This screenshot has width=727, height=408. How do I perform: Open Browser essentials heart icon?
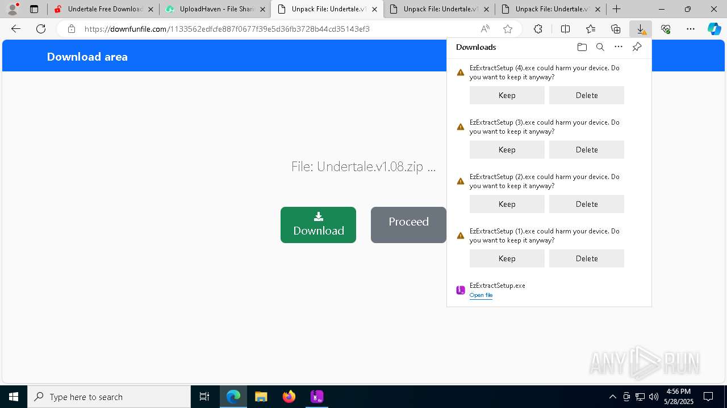pyautogui.click(x=666, y=29)
